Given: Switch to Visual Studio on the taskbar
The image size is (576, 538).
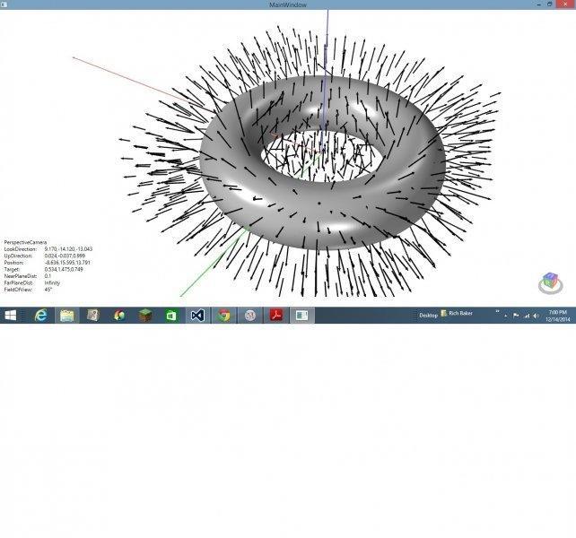Looking at the screenshot, I should coord(197,316).
